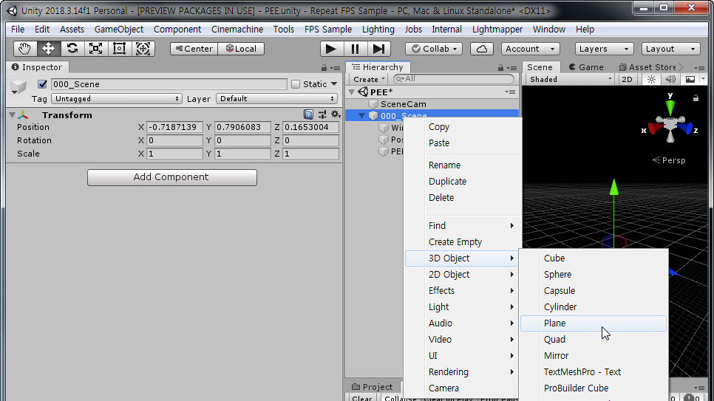Switch to the Game tab
The width and height of the screenshot is (714, 401).
point(586,67)
